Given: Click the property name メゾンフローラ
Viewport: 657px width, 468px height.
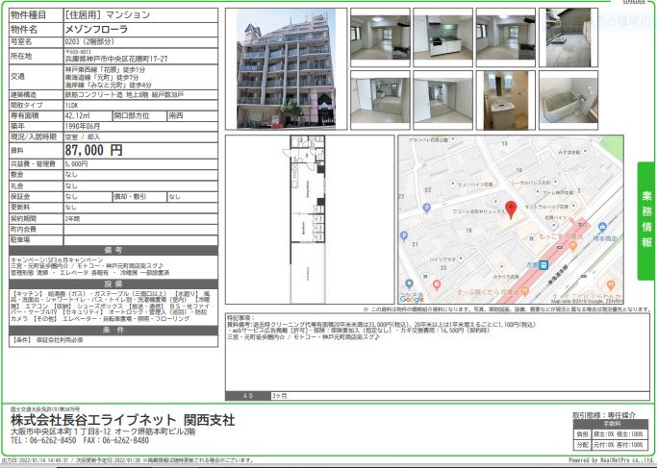Looking at the screenshot, I should click(96, 29).
